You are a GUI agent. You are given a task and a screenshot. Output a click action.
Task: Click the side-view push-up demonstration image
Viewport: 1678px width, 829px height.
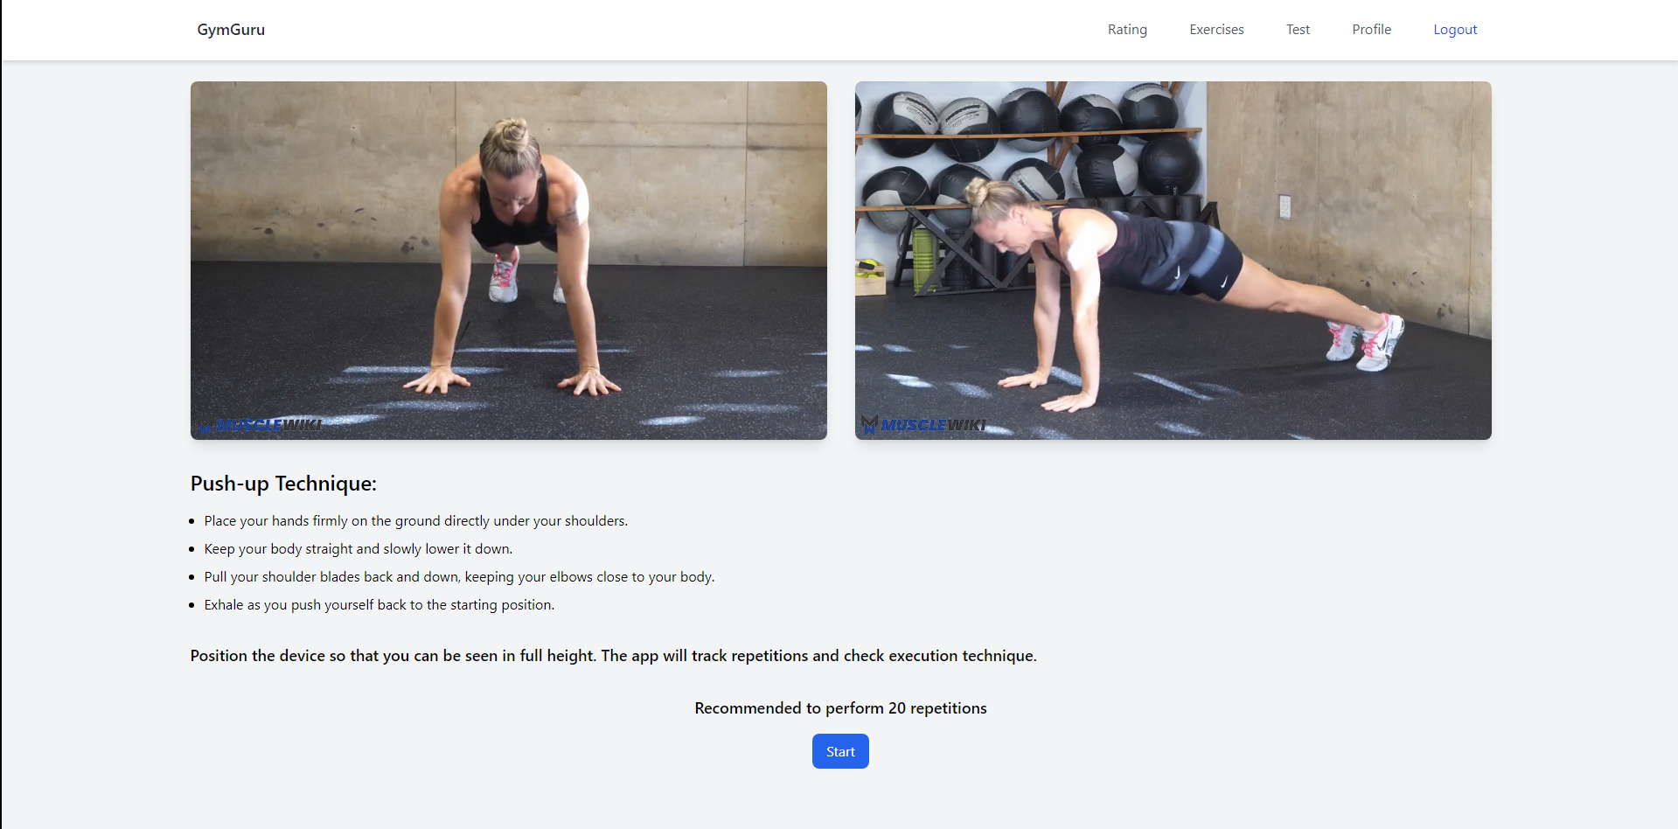(x=1173, y=261)
